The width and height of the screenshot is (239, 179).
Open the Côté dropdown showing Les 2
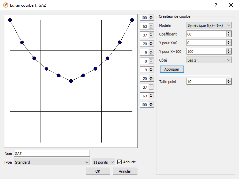209,60
